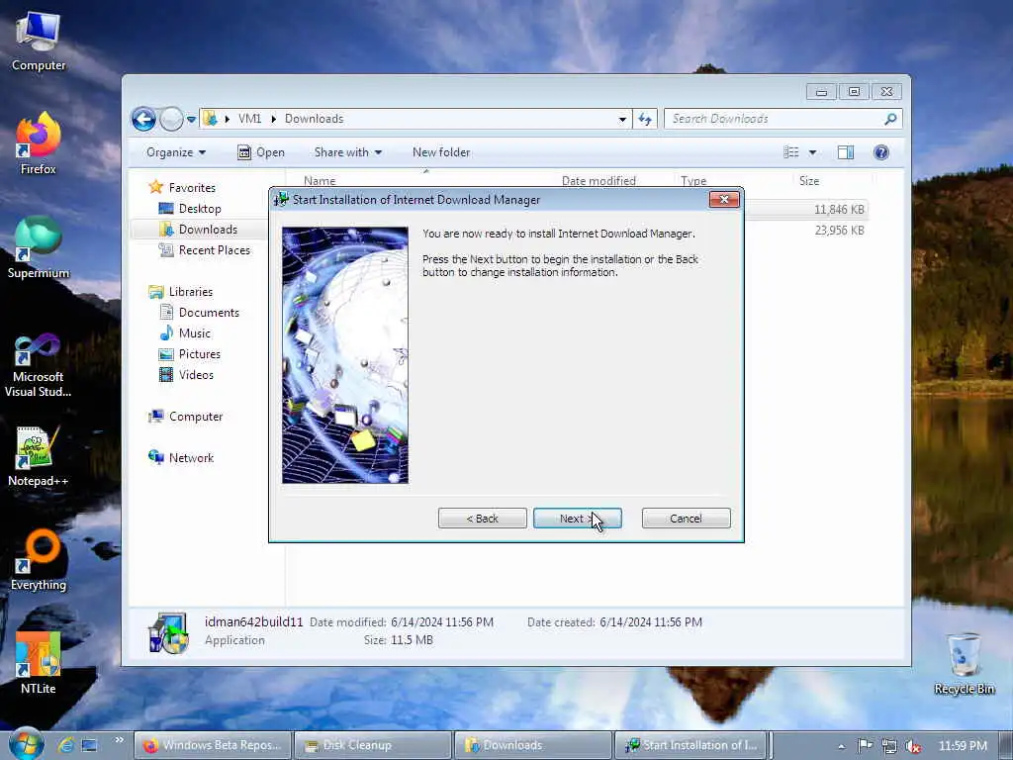Open the Pictures library
Viewport: 1013px width, 760px height.
click(x=200, y=354)
